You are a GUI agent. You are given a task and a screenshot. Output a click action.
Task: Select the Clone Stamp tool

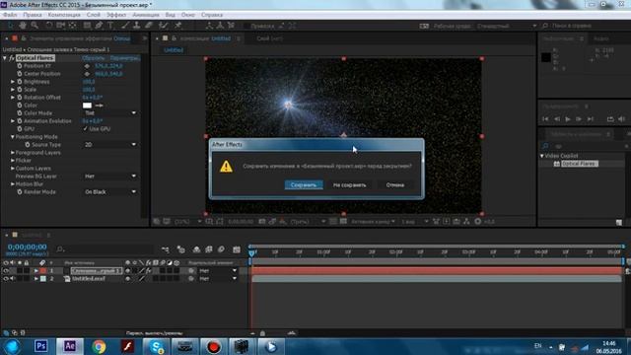[137, 26]
